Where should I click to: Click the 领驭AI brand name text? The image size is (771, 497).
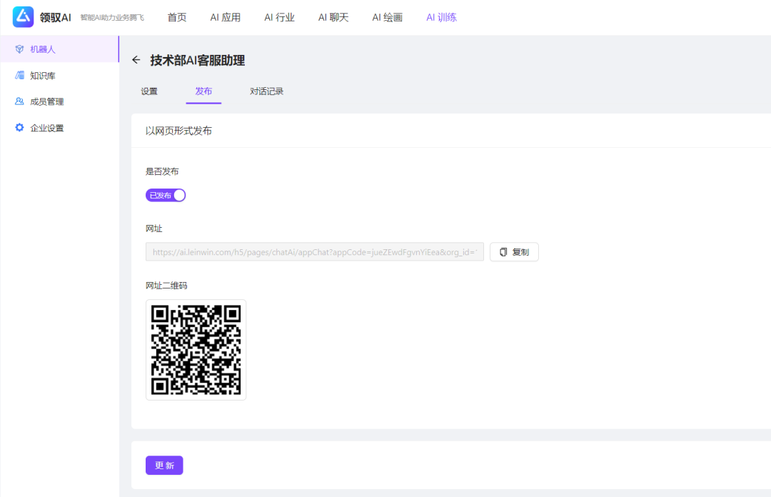pyautogui.click(x=56, y=18)
